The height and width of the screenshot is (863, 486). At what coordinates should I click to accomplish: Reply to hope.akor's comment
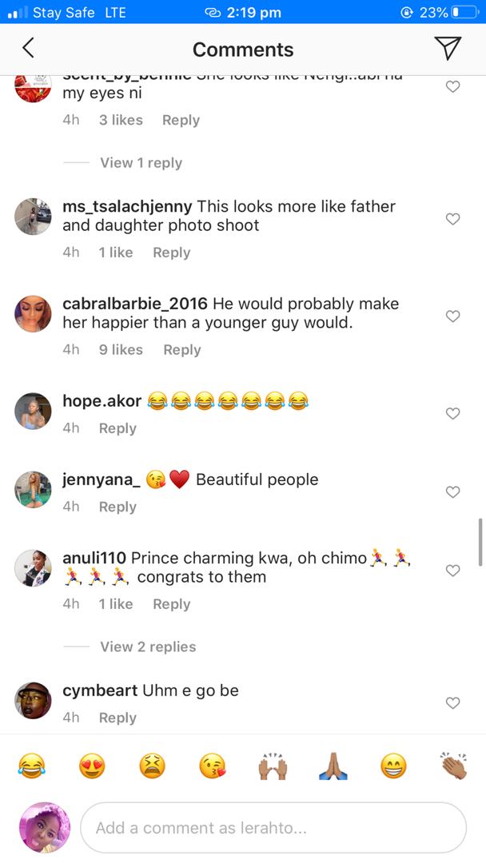(x=118, y=428)
